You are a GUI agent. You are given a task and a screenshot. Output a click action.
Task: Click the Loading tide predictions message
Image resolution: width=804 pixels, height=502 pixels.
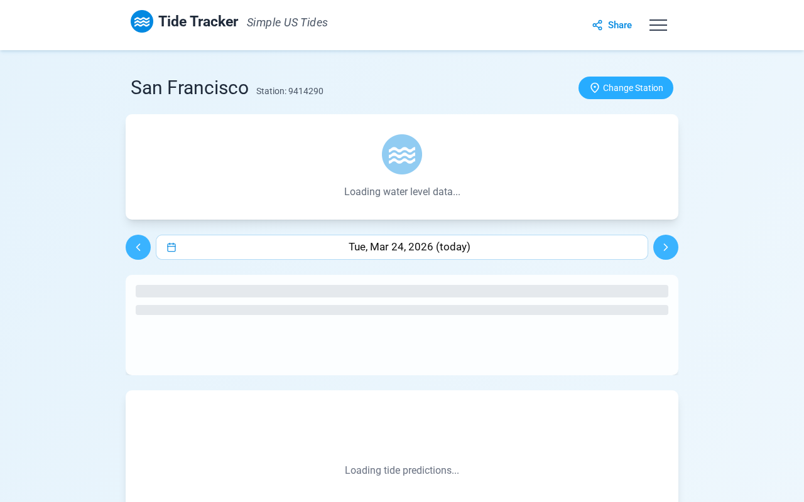point(402,471)
